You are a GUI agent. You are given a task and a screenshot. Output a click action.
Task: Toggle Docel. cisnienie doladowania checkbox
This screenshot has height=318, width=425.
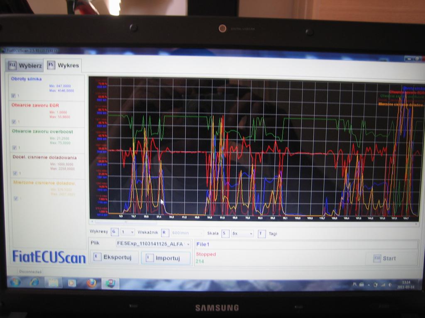coord(15,173)
